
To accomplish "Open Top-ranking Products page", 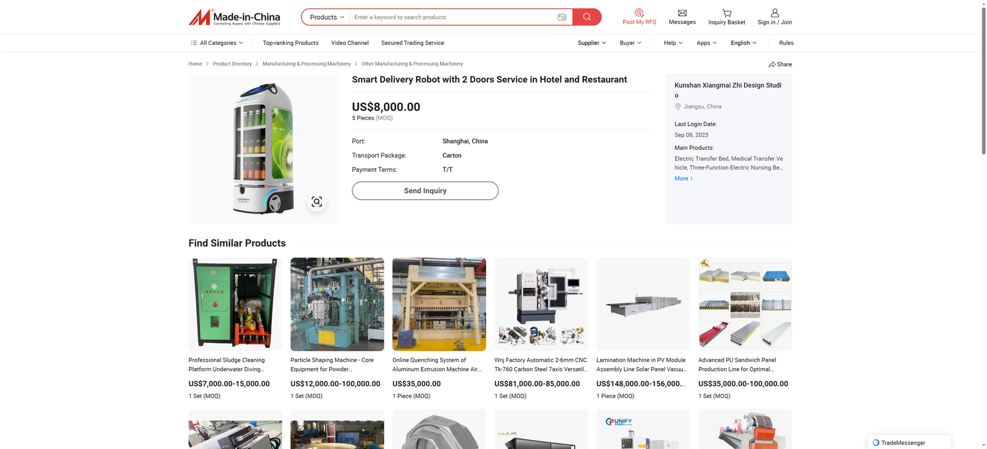I will 291,43.
